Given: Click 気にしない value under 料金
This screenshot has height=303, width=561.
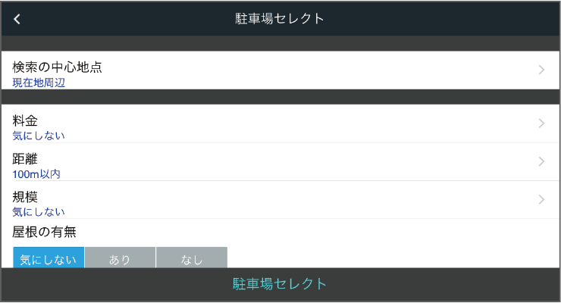Looking at the screenshot, I should tap(39, 136).
